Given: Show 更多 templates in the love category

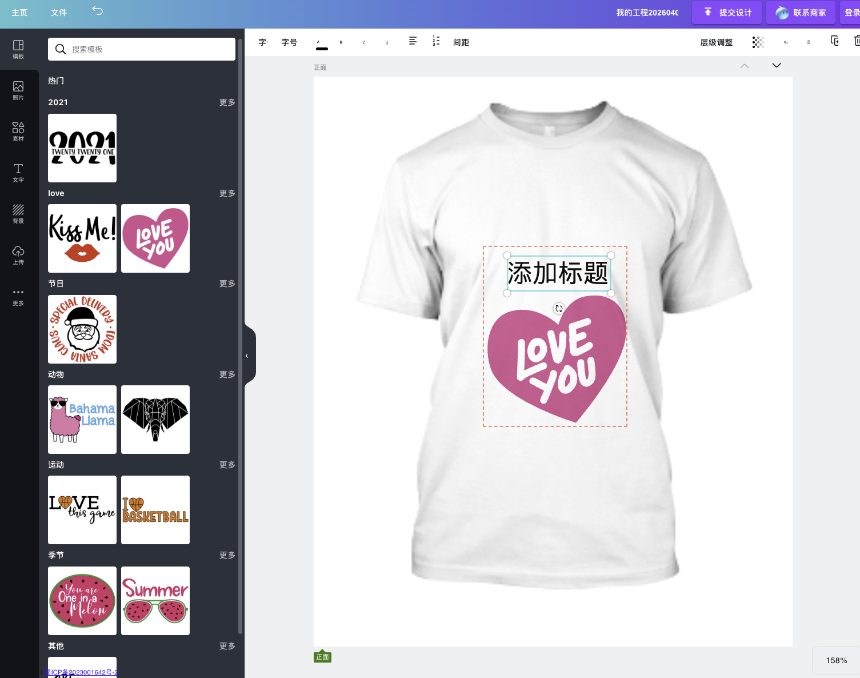Looking at the screenshot, I should pyautogui.click(x=226, y=193).
